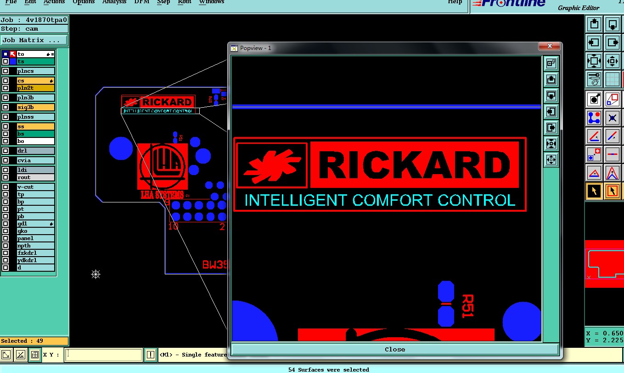624x373 pixels.
Task: Click blue color swatch of layer ts
Action: tap(13, 61)
